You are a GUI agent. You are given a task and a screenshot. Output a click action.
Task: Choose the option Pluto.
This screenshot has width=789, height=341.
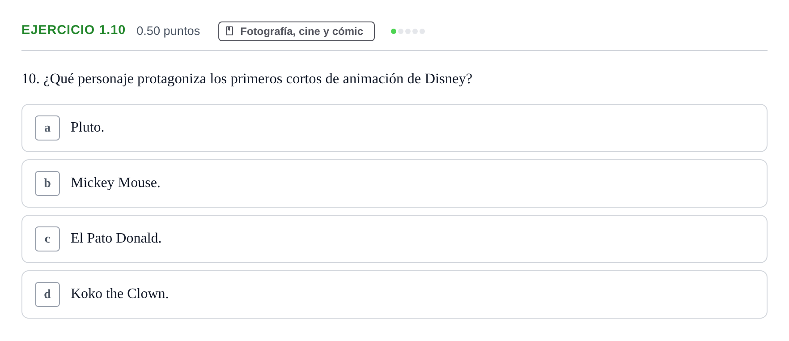tap(394, 128)
